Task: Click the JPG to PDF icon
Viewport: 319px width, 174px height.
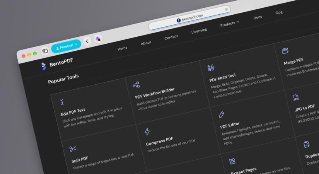Action: pos(295,97)
